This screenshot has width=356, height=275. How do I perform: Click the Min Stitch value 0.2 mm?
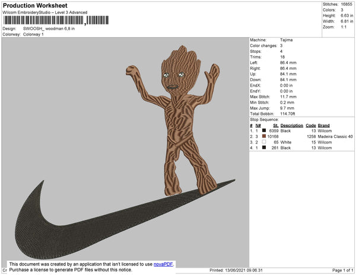pos(287,103)
